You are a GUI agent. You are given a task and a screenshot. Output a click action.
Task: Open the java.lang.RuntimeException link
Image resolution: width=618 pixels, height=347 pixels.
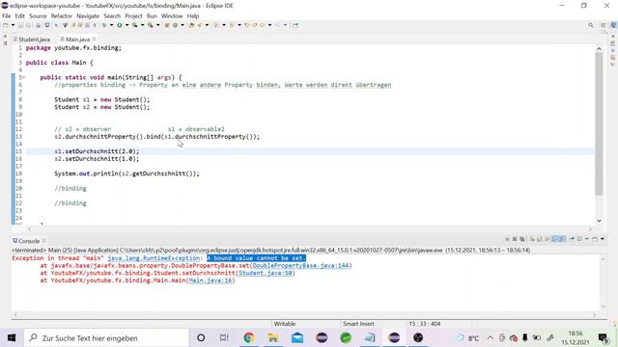[x=154, y=258]
